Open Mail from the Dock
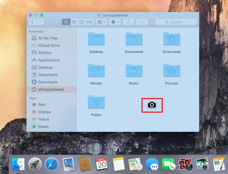 (x=69, y=164)
